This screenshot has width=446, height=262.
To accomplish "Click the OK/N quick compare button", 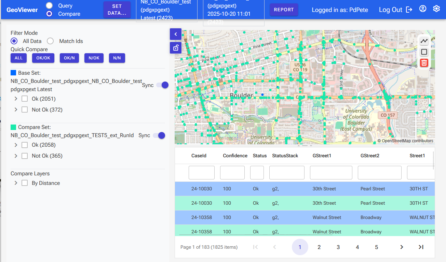I will pyautogui.click(x=69, y=58).
